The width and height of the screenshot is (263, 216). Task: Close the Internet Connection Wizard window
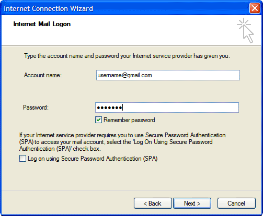point(255,8)
